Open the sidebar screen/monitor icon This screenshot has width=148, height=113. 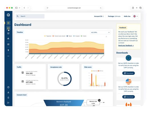click(8, 33)
